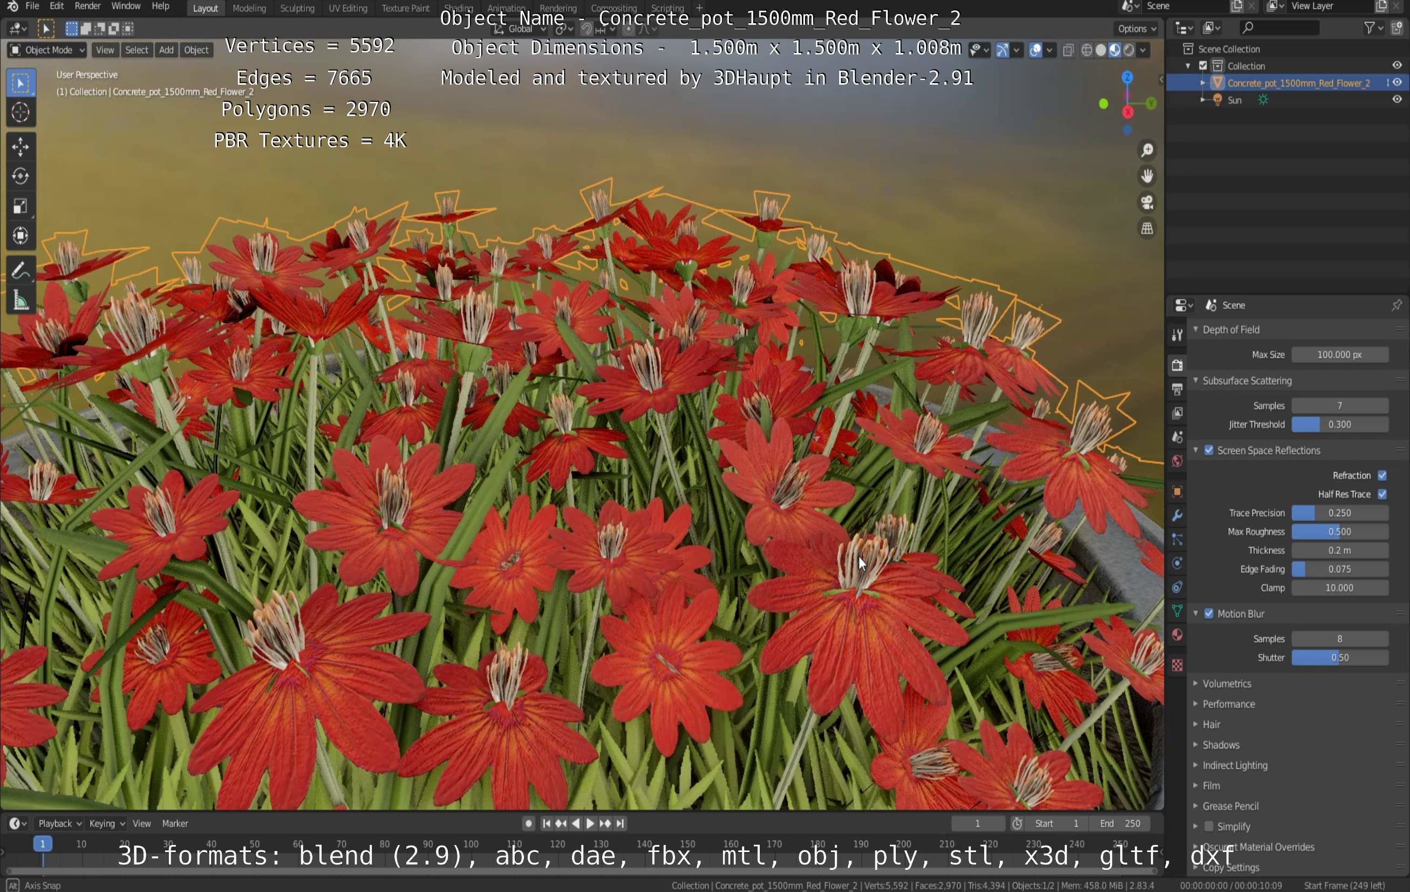Toggle the auto keying record button

[528, 824]
